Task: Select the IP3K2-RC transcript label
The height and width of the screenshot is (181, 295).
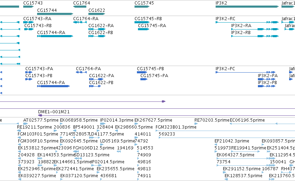Action: (225, 19)
